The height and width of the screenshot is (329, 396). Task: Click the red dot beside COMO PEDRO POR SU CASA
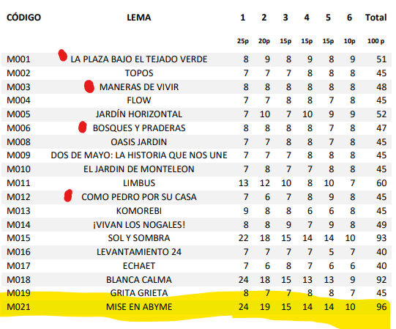[x=68, y=196]
